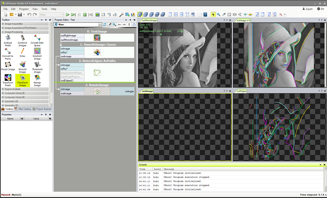
Task: Switch to the Project Explorer tab
Action: pyautogui.click(x=42, y=109)
